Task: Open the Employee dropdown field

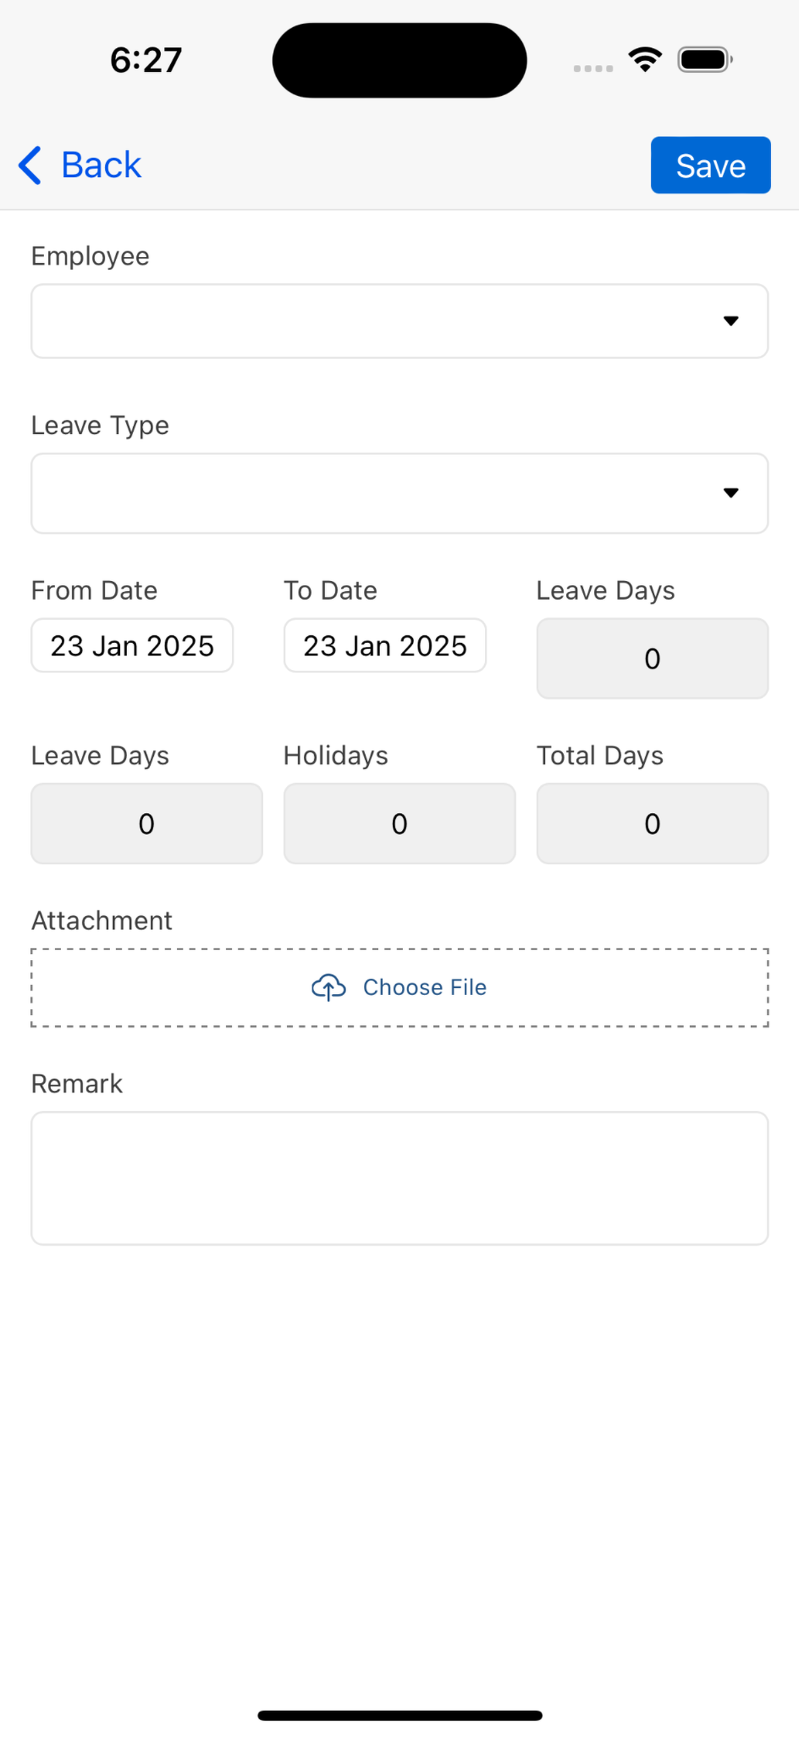Action: point(399,321)
